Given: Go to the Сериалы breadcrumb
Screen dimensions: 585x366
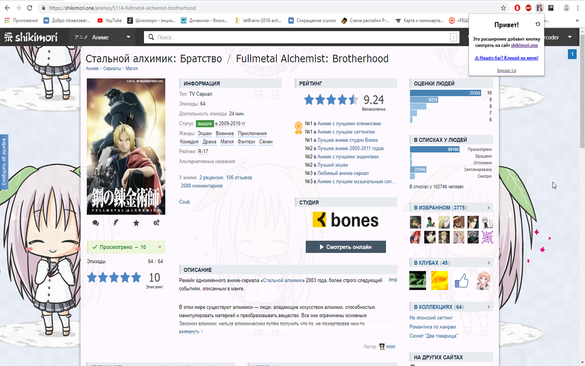Looking at the screenshot, I should pos(112,69).
